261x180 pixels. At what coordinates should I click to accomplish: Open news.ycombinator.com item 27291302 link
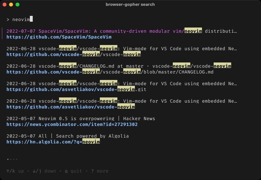72,124
